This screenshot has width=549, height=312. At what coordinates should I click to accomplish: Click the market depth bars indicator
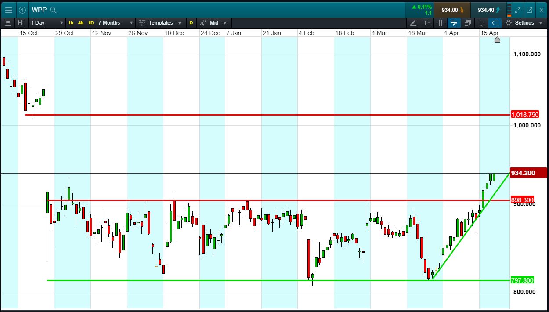pos(509,10)
